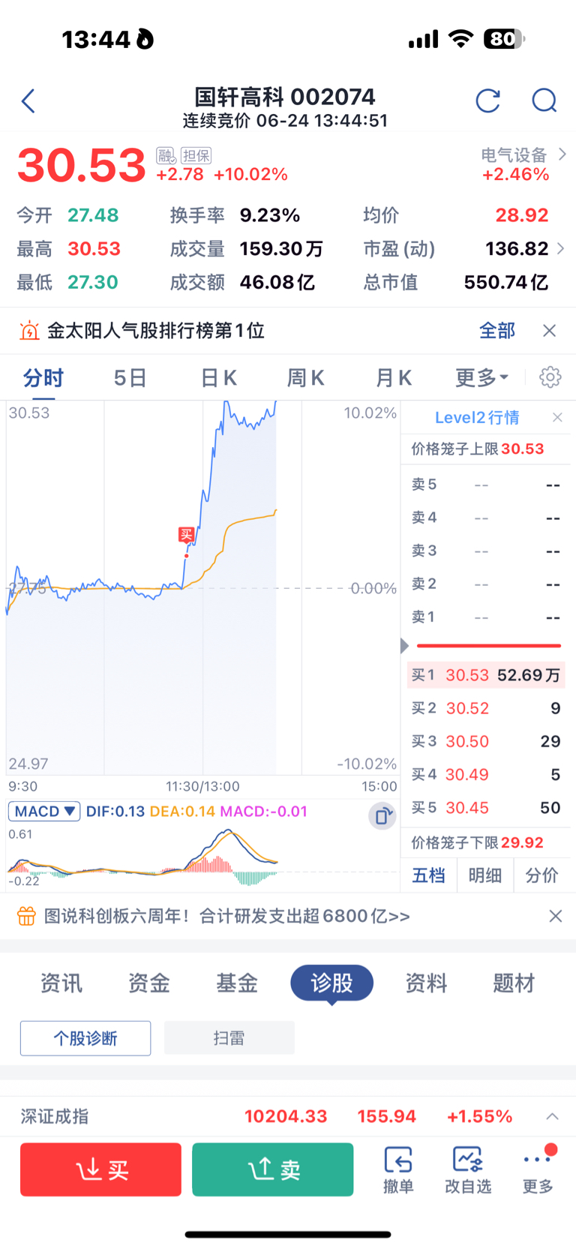The image size is (576, 1249).
Task: Tap the green 卖 sell button
Action: 273,1169
